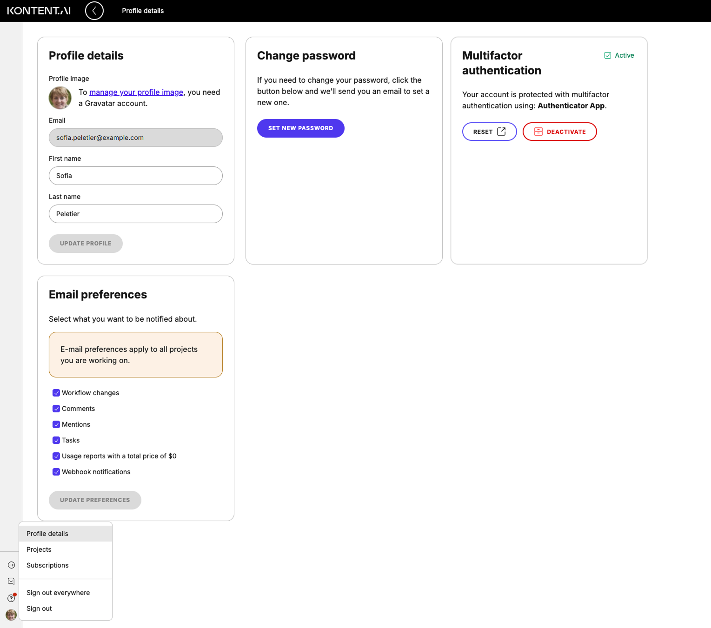Screen dimensions: 711x628
Task: Click the external-link icon on Reset button
Action: [x=501, y=132]
